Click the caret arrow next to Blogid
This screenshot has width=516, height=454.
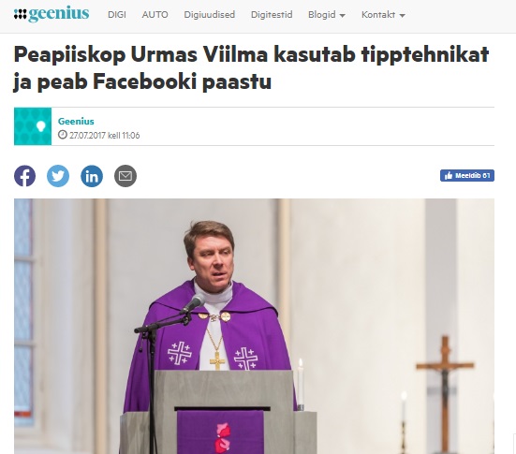click(342, 16)
